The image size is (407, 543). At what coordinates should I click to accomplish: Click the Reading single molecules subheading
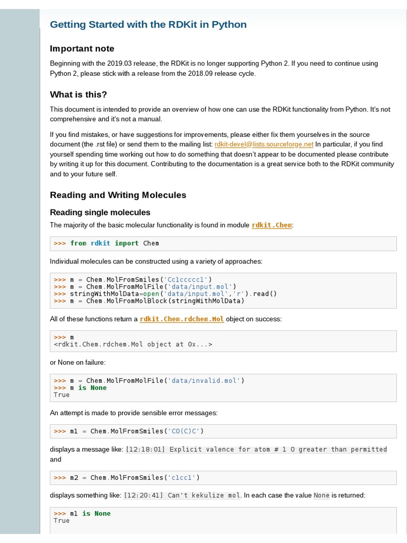(100, 213)
